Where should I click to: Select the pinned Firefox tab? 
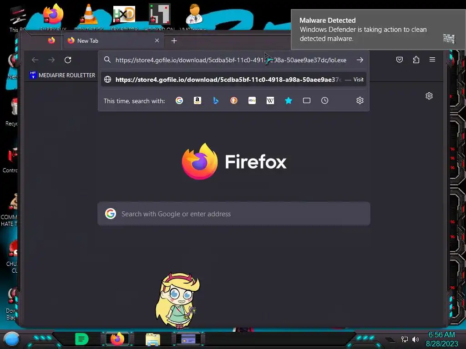pos(51,40)
